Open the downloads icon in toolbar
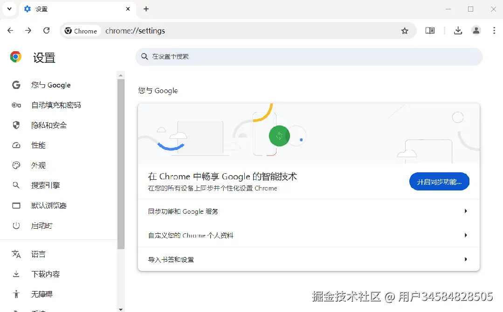Screen dimensions: 503x312 point(458,31)
